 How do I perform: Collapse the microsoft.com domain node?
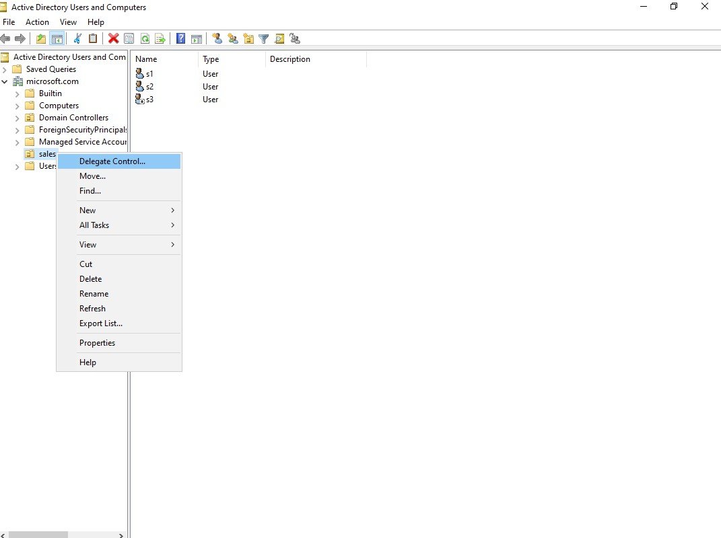coord(5,81)
